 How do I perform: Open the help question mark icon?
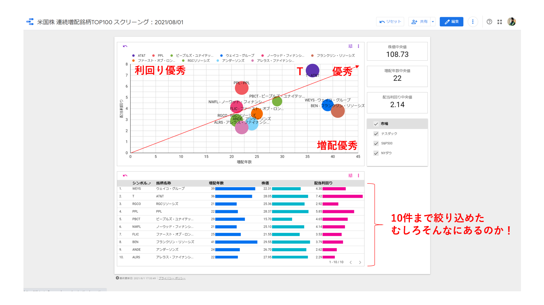coord(489,22)
